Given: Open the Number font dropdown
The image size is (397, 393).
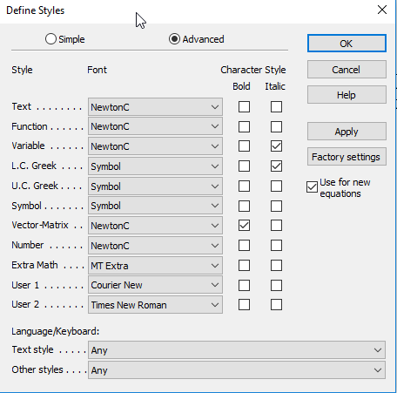Looking at the screenshot, I should pos(155,246).
